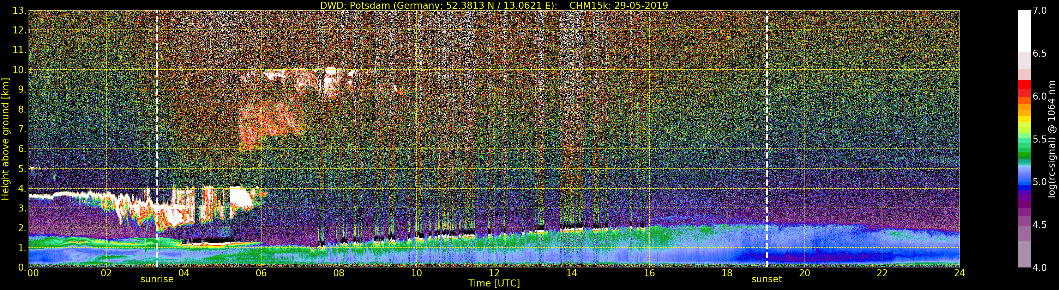
Task: Click the x-axis tick label '02'
Action: (x=106, y=273)
